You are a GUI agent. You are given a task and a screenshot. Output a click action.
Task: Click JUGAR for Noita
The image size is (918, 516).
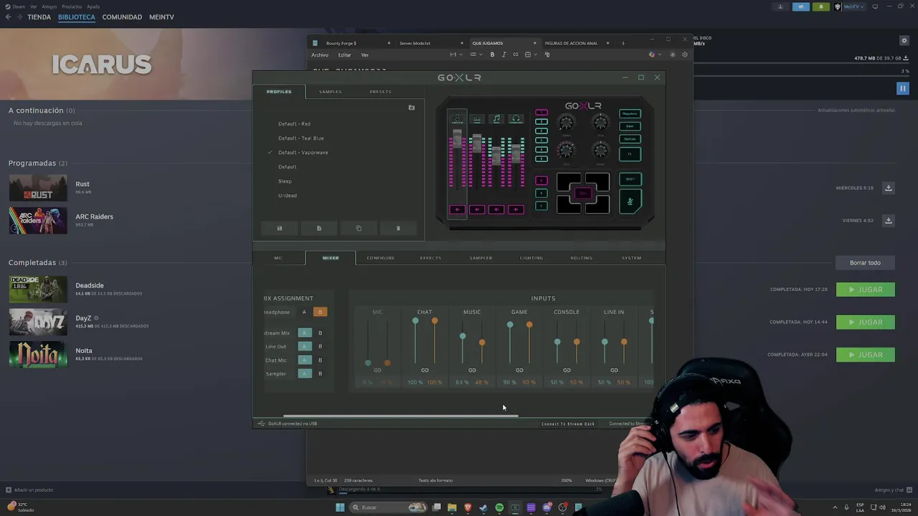coord(866,355)
